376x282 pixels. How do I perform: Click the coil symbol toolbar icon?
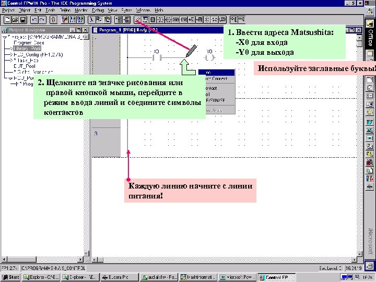coord(168,20)
